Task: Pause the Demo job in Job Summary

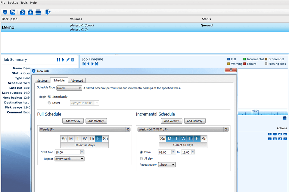Action: click(x=58, y=60)
